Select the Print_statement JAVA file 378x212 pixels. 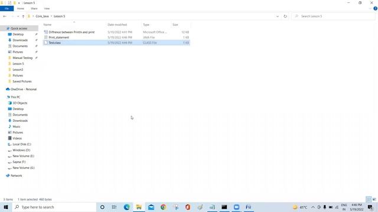tap(59, 37)
